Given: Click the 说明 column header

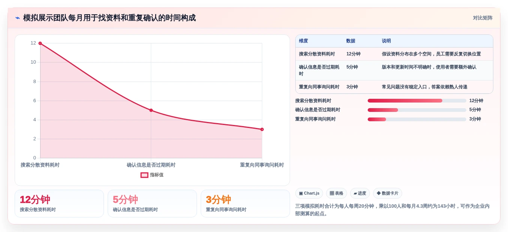Looking at the screenshot, I should [386, 41].
